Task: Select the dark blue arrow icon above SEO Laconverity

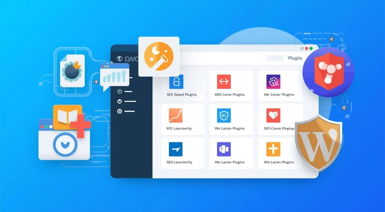Action: 176,149
